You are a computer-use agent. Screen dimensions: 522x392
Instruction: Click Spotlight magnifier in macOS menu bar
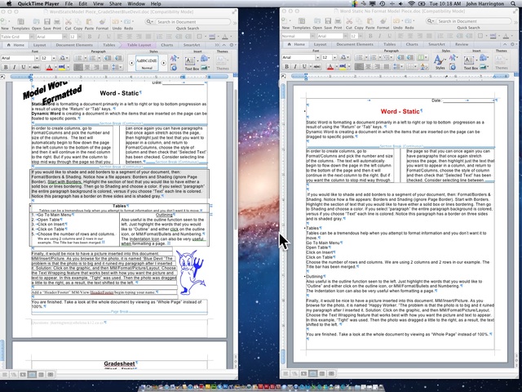pyautogui.click(x=514, y=3)
